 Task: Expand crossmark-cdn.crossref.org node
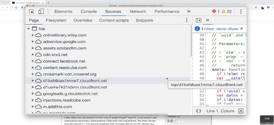point(33,74)
